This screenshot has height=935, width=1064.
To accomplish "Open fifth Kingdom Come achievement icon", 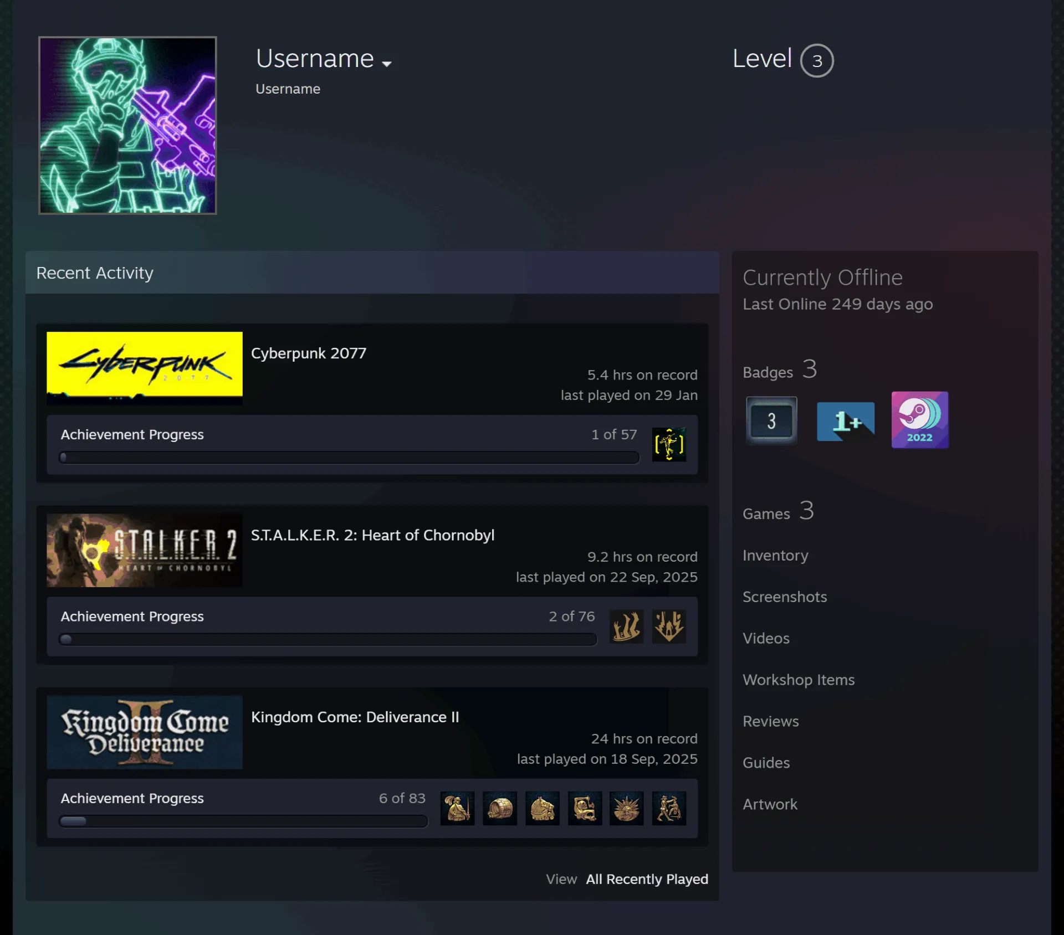I will [x=627, y=808].
